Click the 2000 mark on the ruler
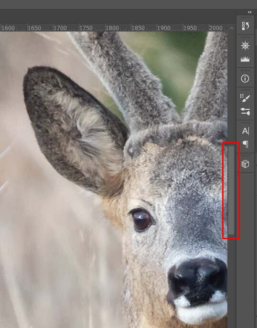Image resolution: width=257 pixels, height=328 pixels. pos(216,28)
